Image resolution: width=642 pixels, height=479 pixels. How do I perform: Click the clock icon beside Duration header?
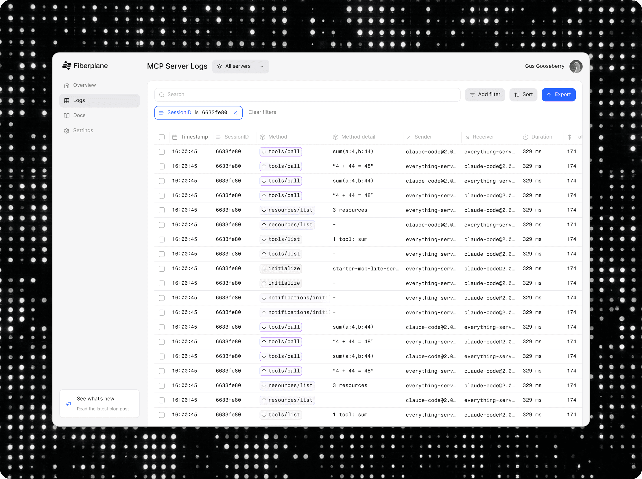click(525, 137)
